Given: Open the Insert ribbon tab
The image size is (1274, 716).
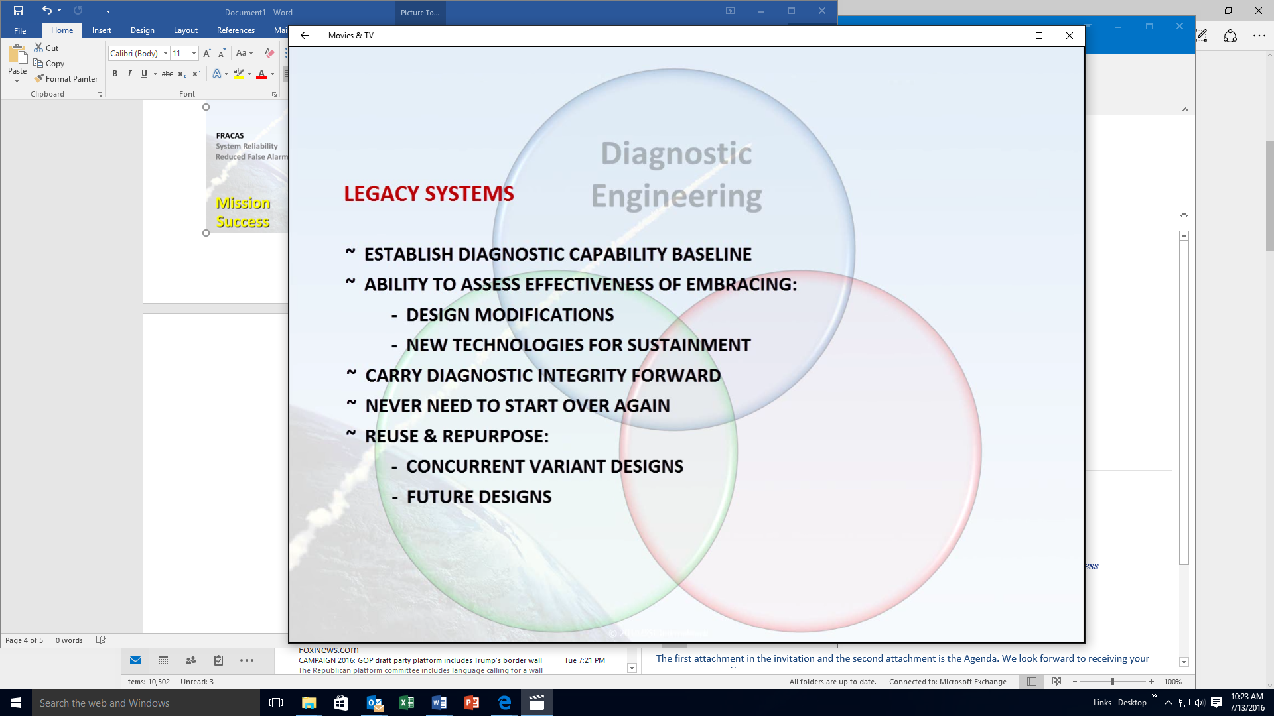Looking at the screenshot, I should (x=102, y=30).
